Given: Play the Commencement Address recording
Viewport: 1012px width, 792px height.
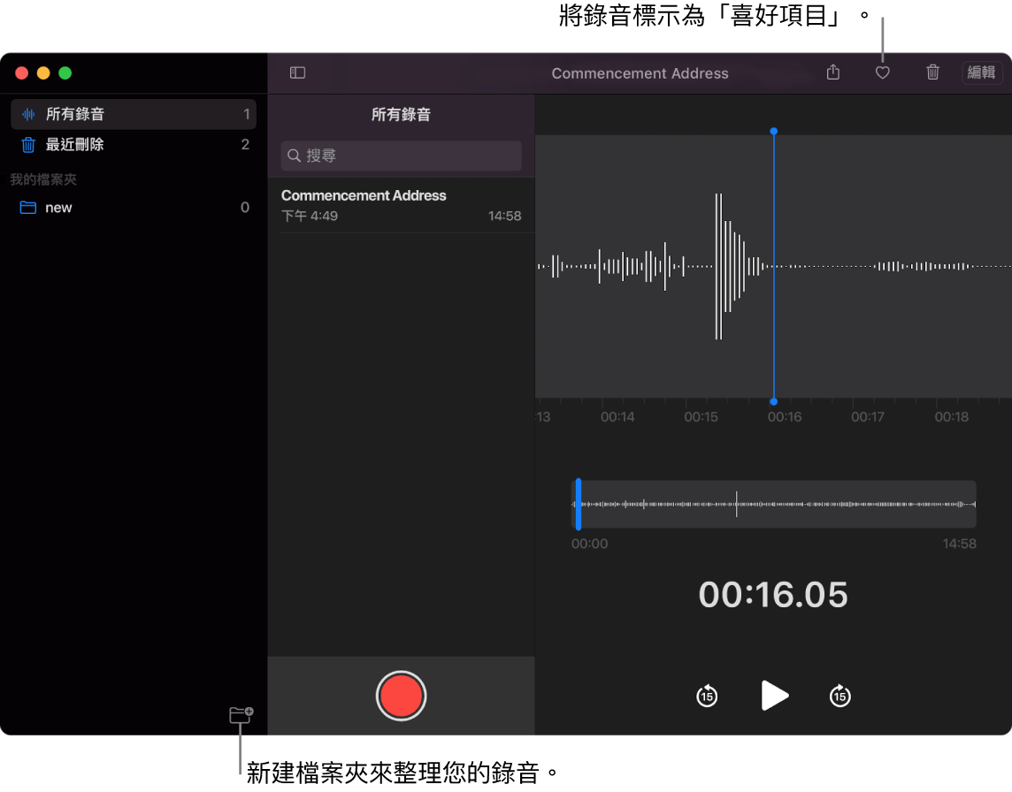Looking at the screenshot, I should point(773,696).
